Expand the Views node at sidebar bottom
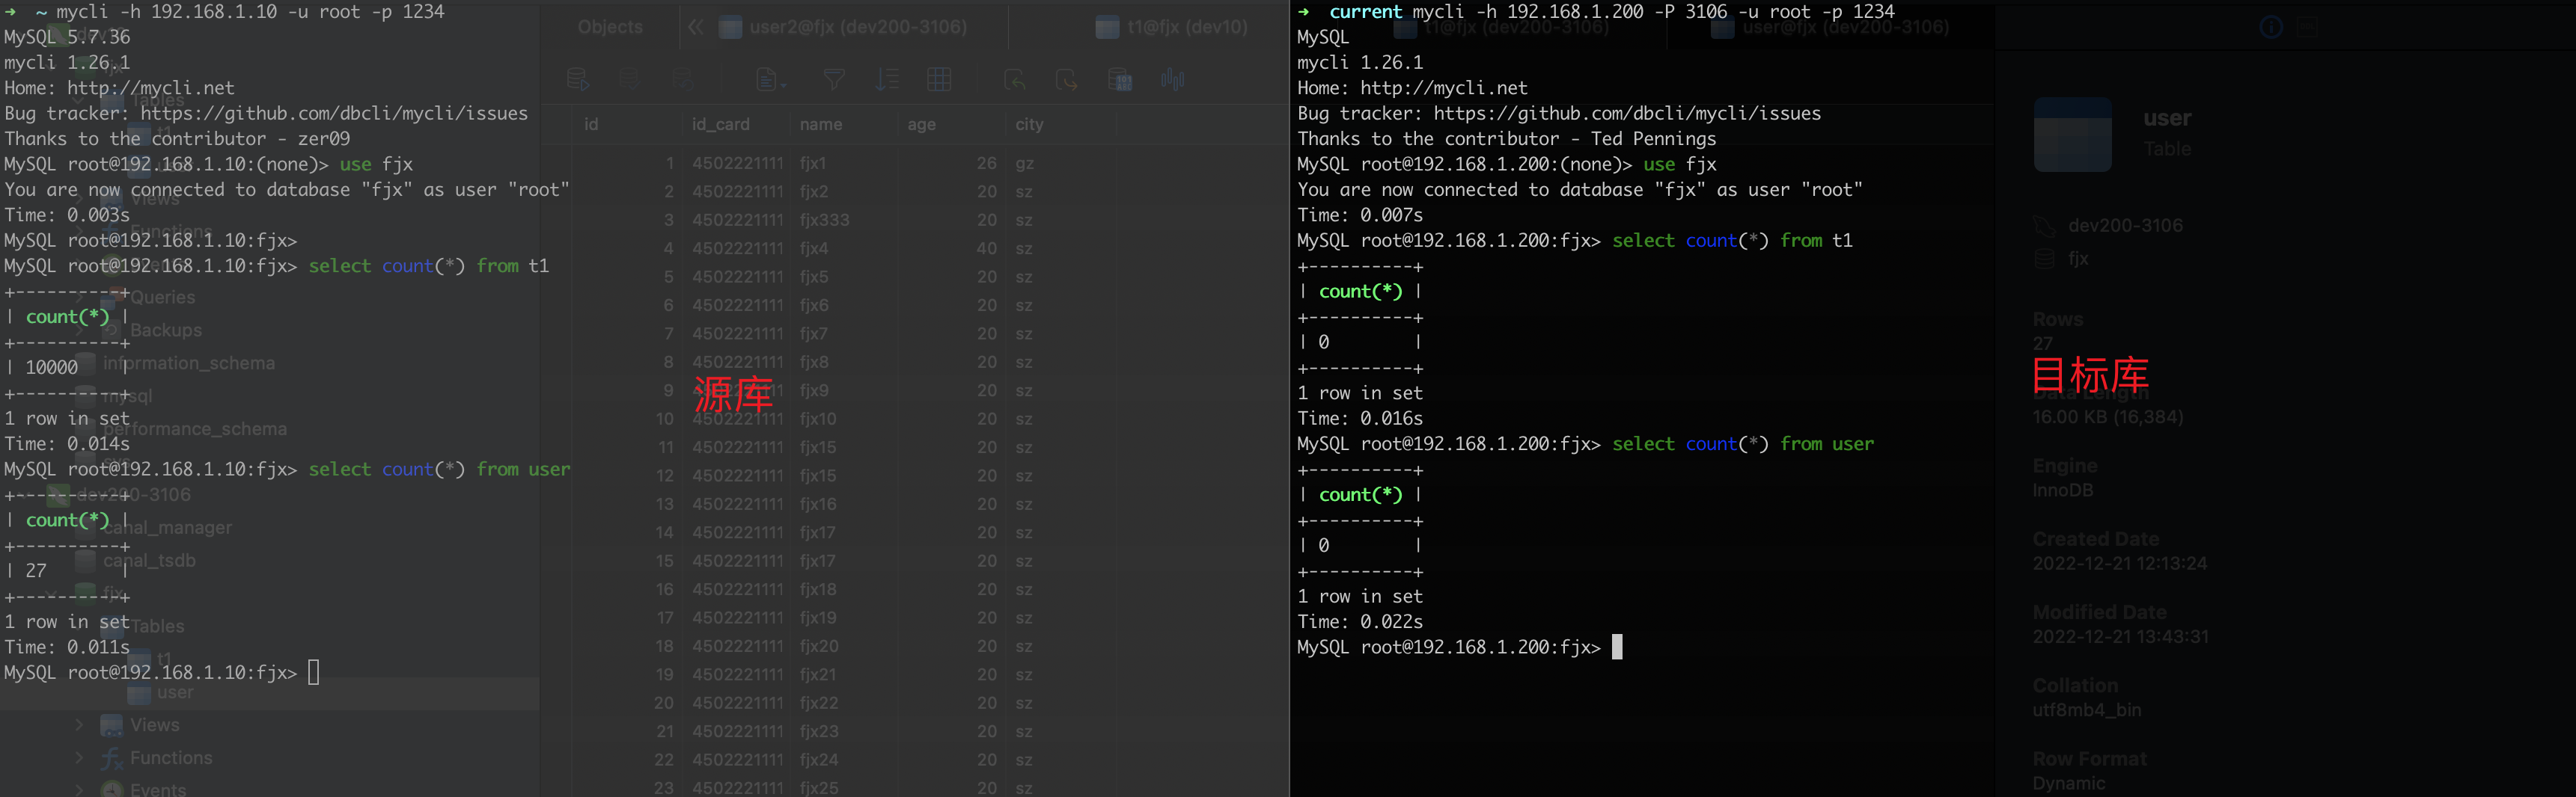 79,725
